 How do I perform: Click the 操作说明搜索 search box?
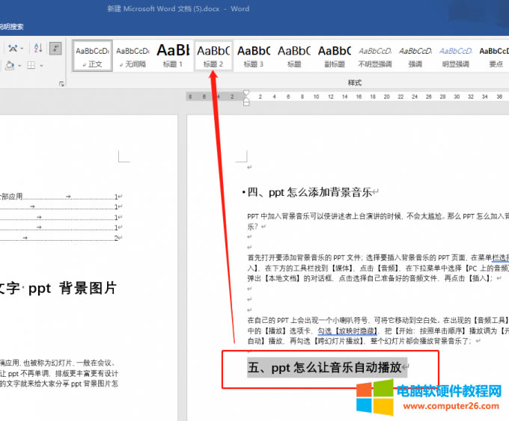12,27
